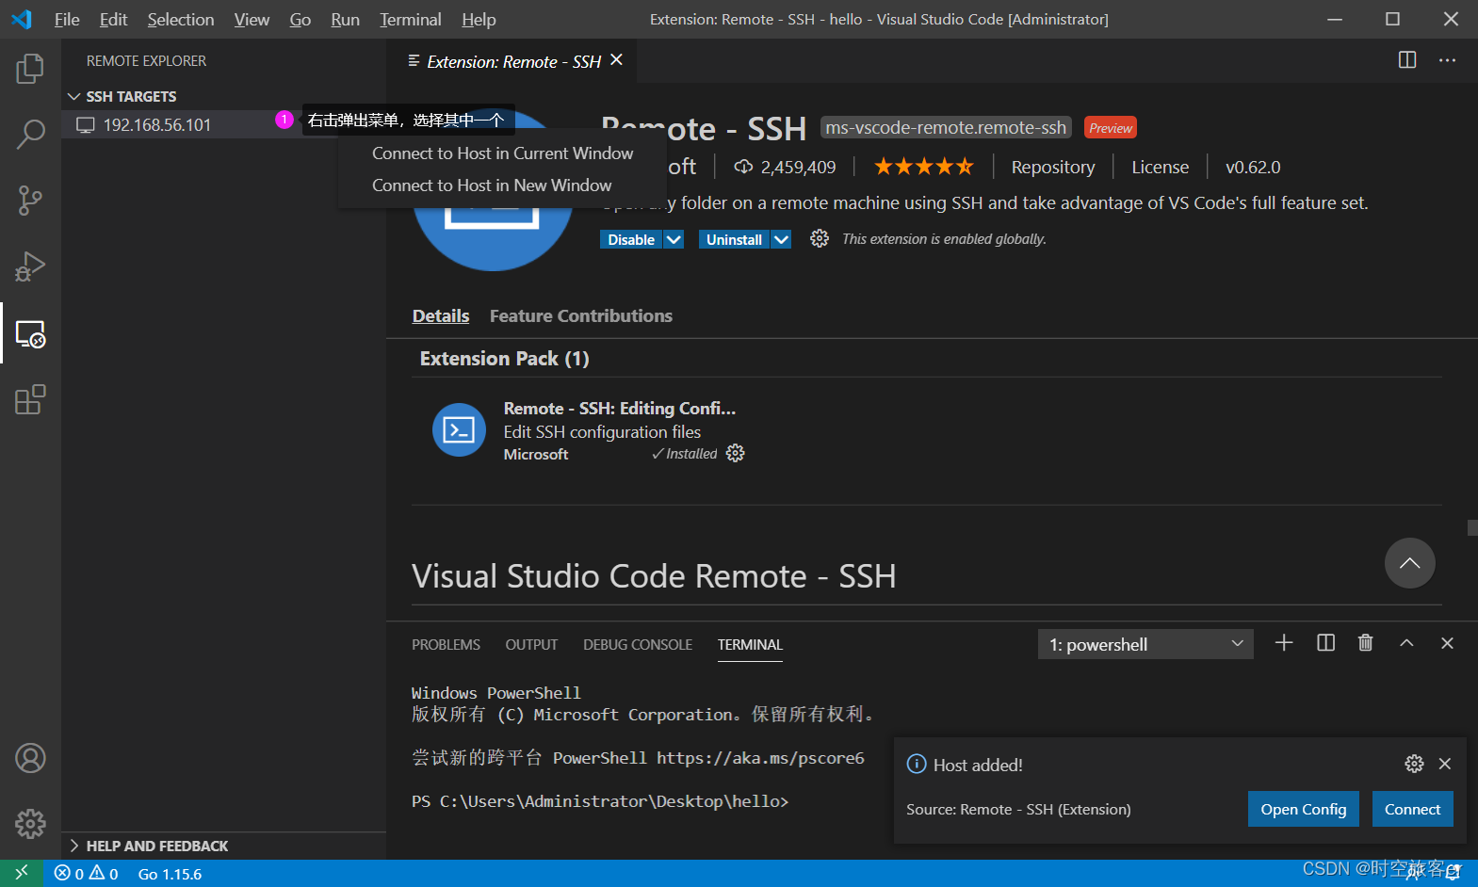This screenshot has width=1478, height=887.
Task: Switch to the Feature Contributions tab
Action: pos(581,315)
